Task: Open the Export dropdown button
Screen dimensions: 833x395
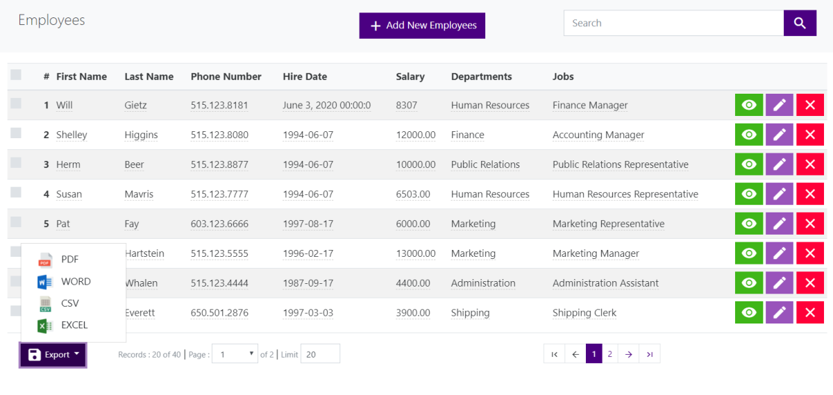Action: (53, 355)
